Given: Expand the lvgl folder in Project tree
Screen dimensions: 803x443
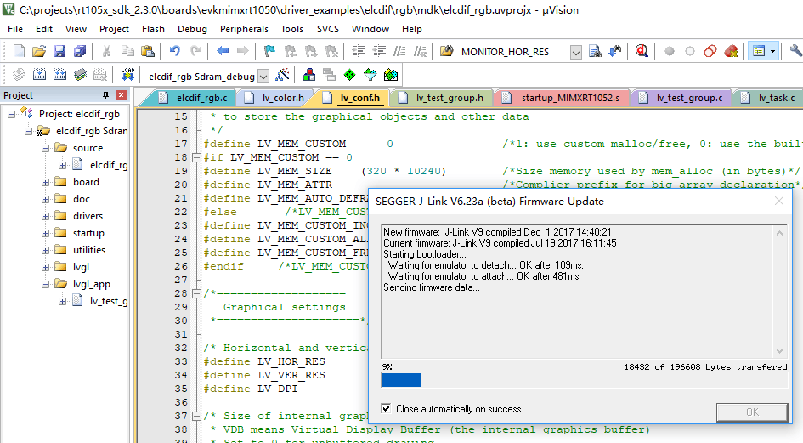Looking at the screenshot, I should coord(46,267).
